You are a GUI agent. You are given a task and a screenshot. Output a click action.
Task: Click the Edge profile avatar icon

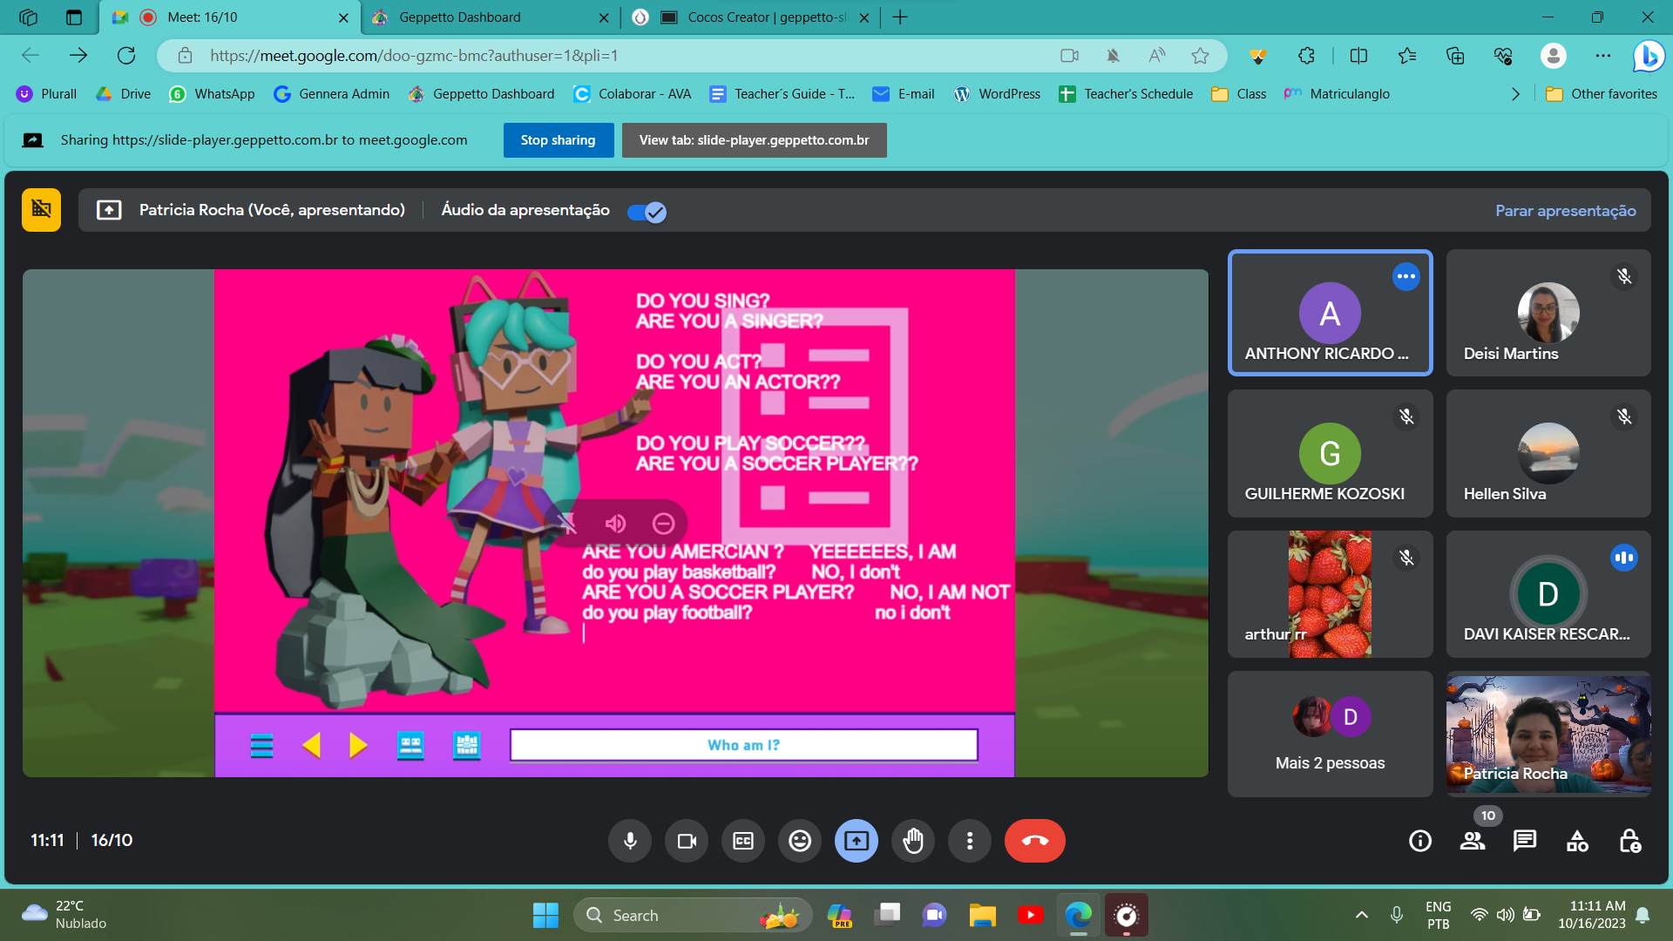1553,56
